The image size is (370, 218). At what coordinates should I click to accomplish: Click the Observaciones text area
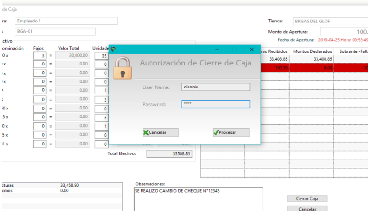point(198,199)
